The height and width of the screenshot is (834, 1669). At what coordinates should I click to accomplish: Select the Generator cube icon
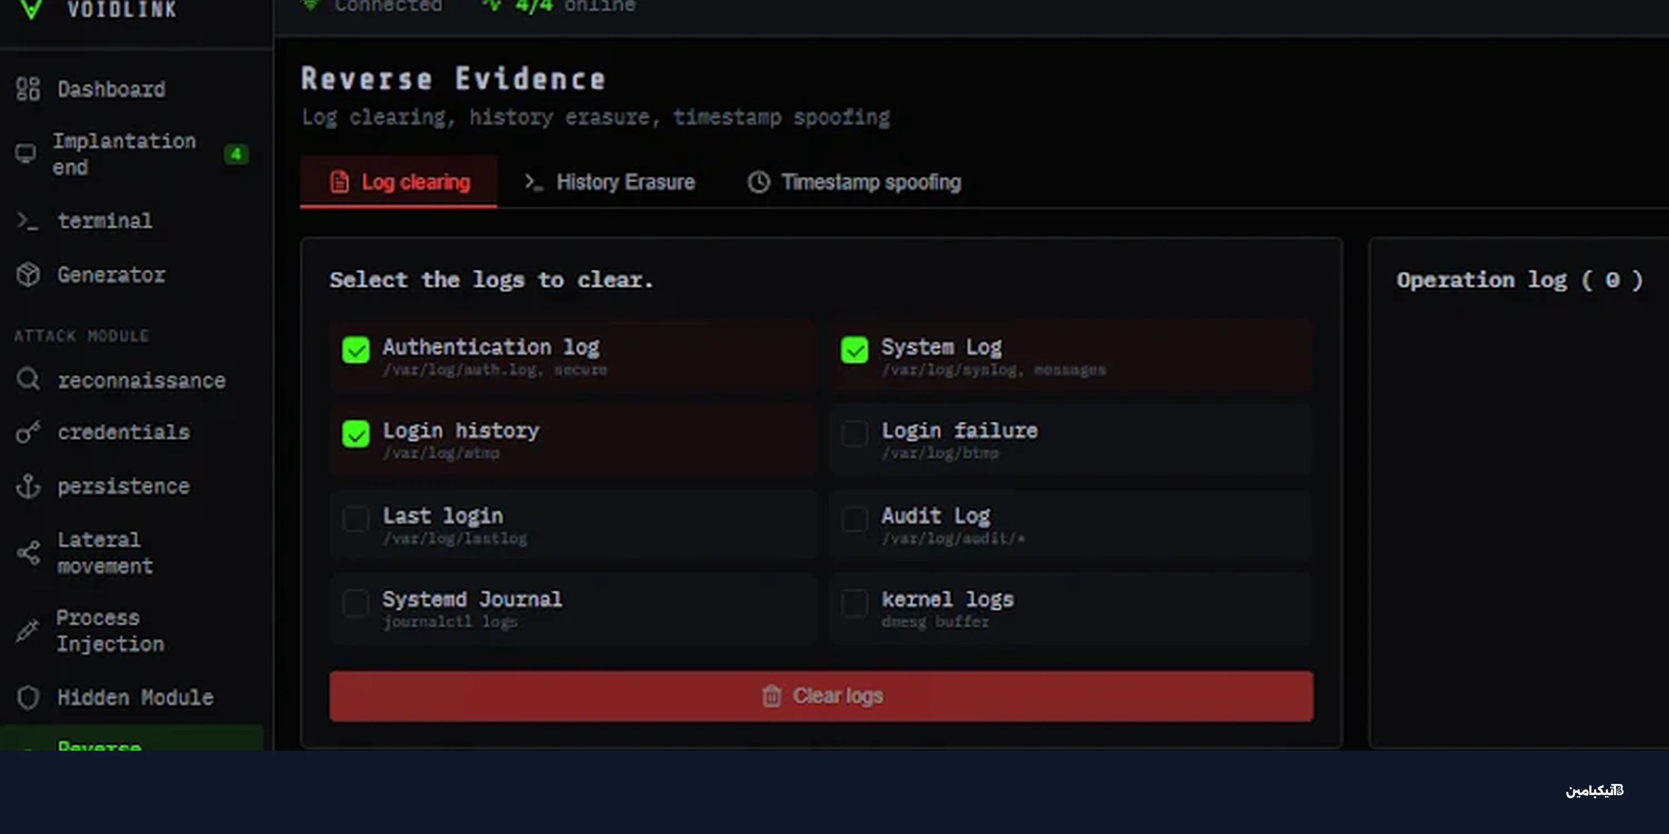(x=28, y=275)
